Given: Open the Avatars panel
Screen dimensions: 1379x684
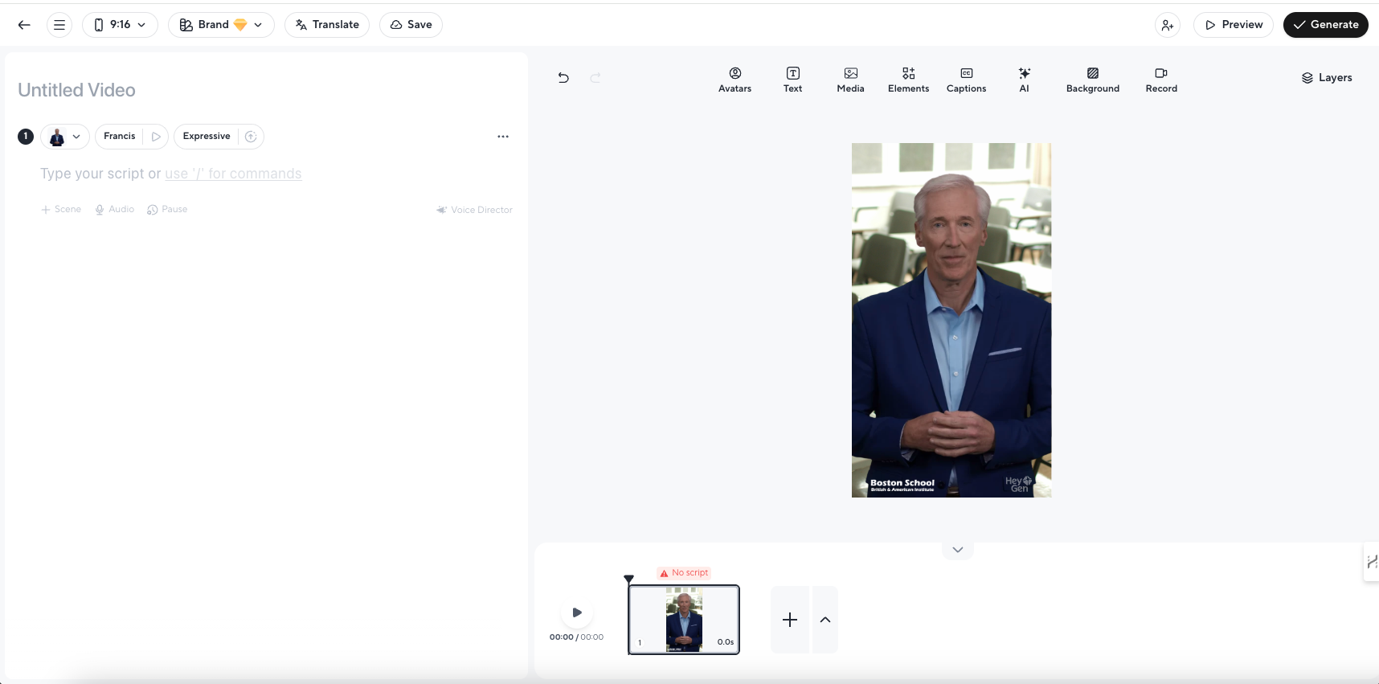Looking at the screenshot, I should pos(735,80).
